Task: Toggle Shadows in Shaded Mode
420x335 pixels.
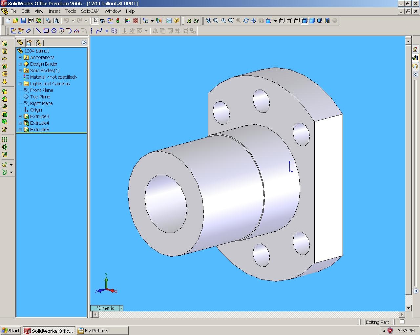Action: click(319, 21)
